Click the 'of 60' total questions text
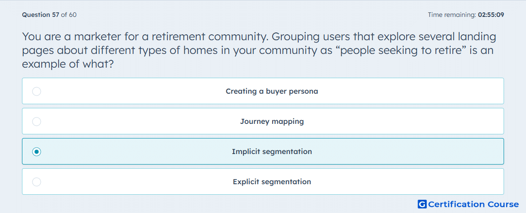 [x=69, y=15]
